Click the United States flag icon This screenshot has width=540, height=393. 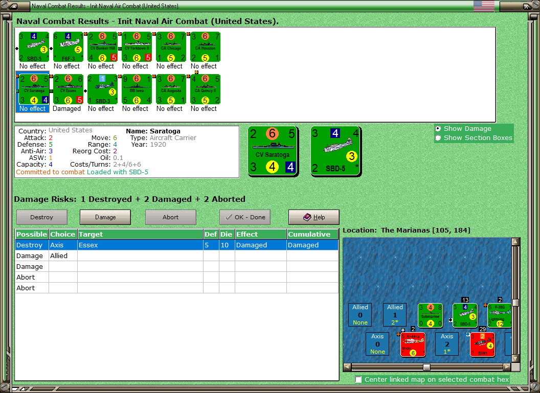coord(484,6)
